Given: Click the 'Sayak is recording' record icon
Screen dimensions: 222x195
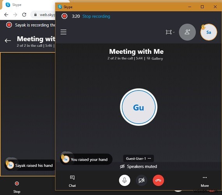Looking at the screenshot, I should click(9, 25).
